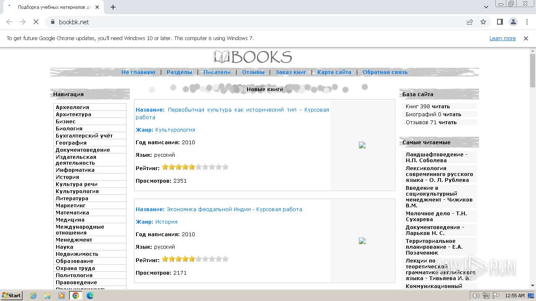The image size is (536, 301).
Task: Open the Отзывы menu item
Action: pos(253,72)
